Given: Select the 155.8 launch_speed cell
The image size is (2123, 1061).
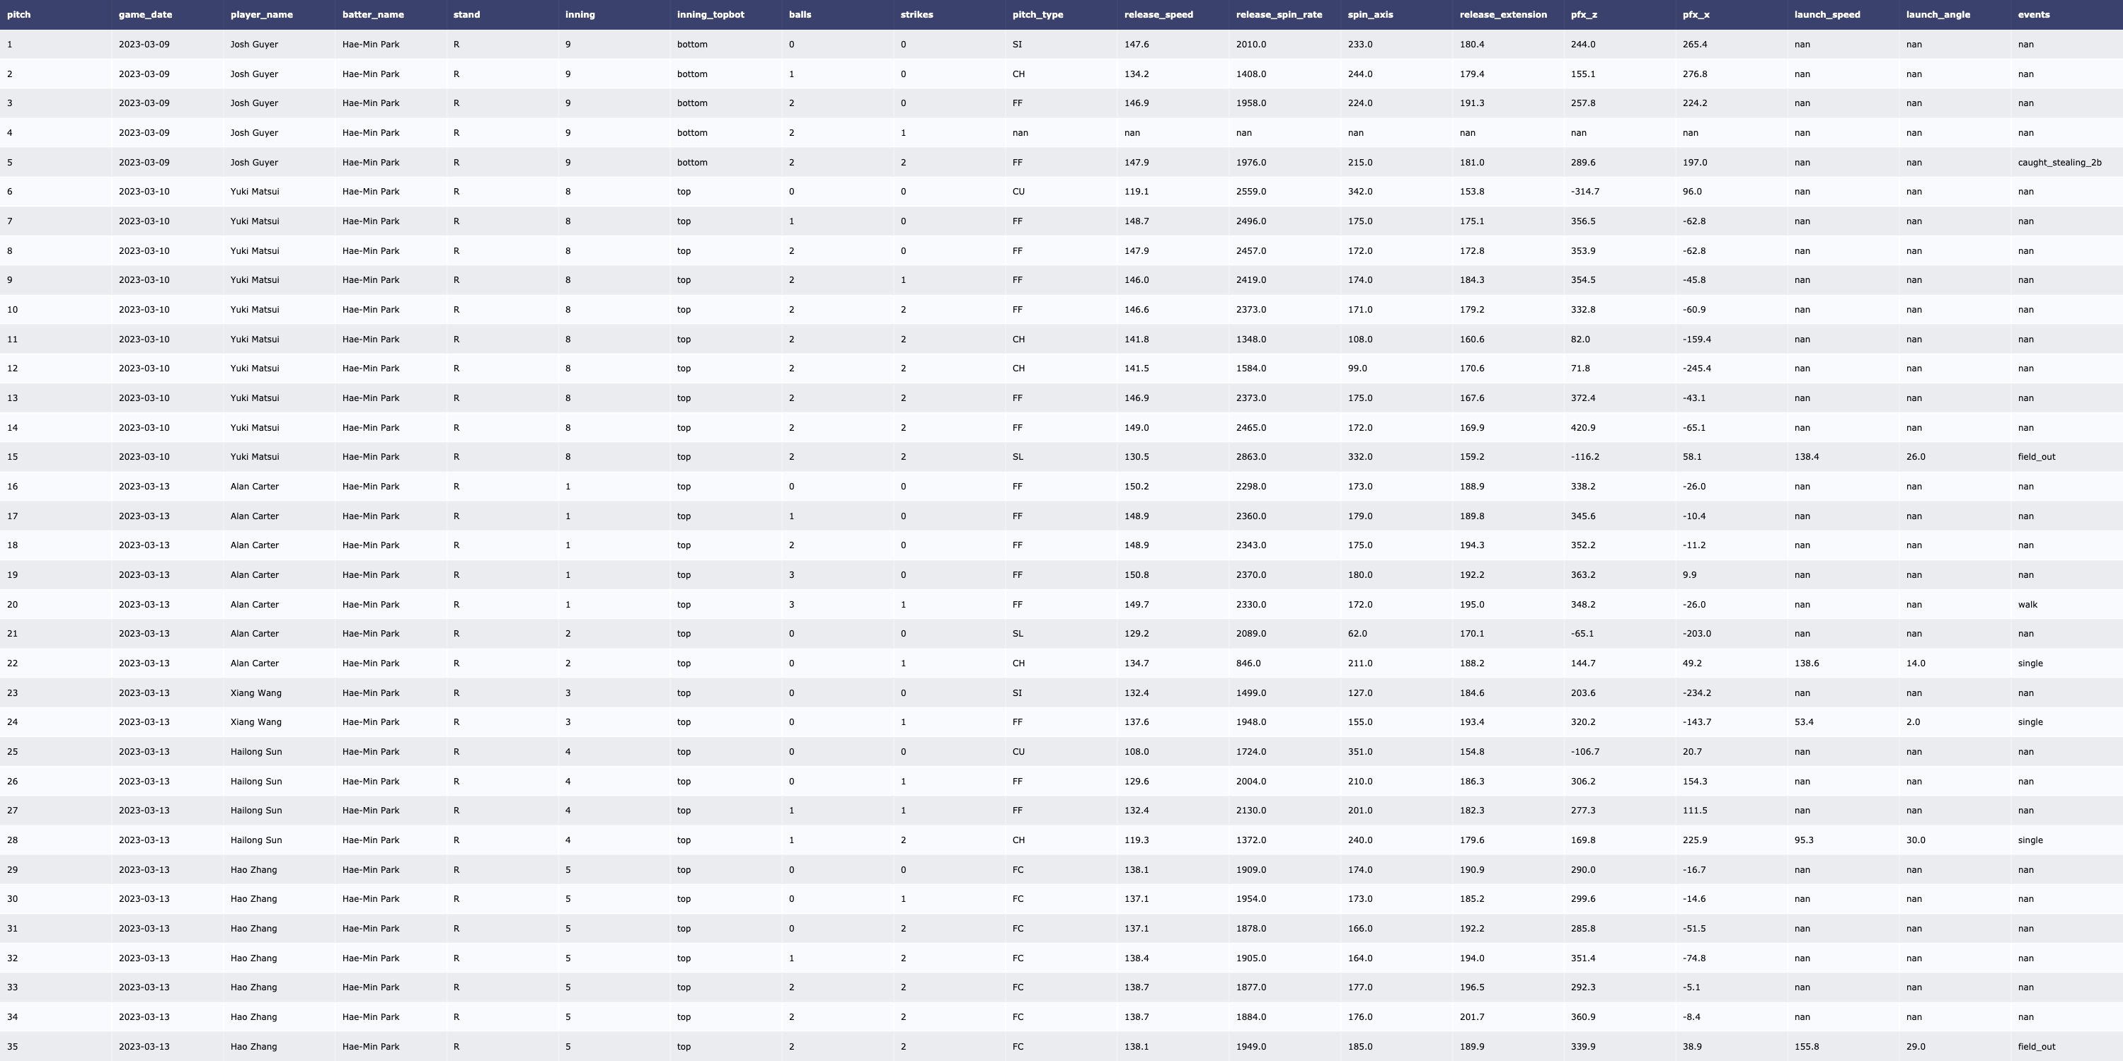Looking at the screenshot, I should point(1806,1047).
